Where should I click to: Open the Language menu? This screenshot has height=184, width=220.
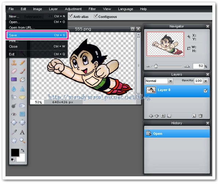pyautogui.click(x=125, y=9)
